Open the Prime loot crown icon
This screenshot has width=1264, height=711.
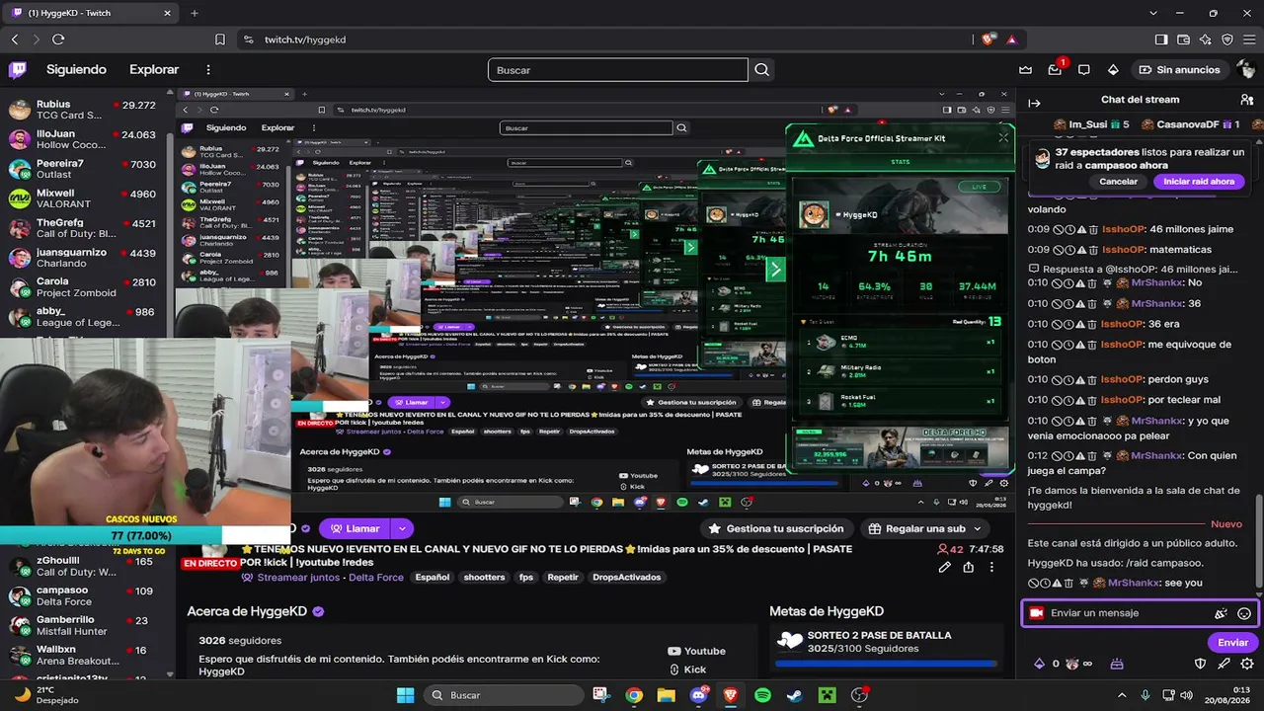click(1025, 70)
